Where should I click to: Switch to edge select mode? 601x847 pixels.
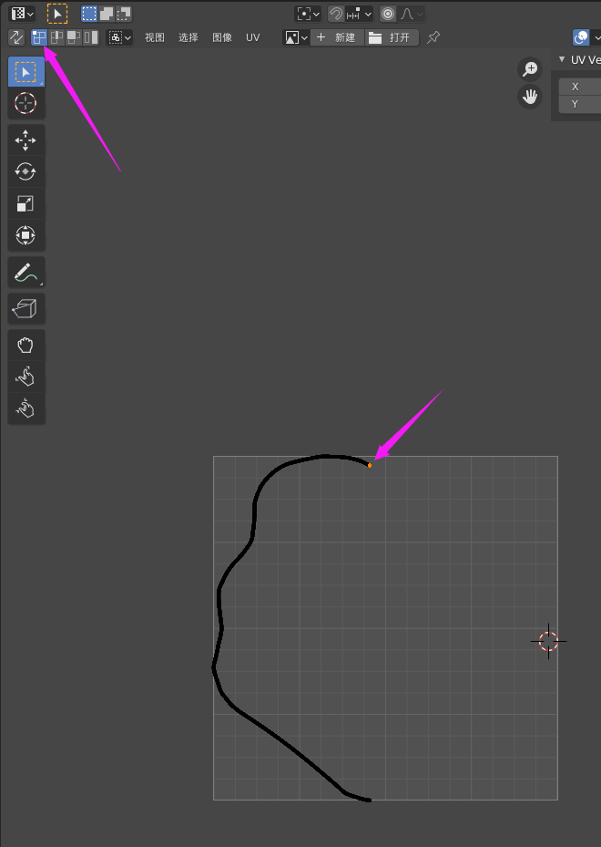click(x=56, y=37)
